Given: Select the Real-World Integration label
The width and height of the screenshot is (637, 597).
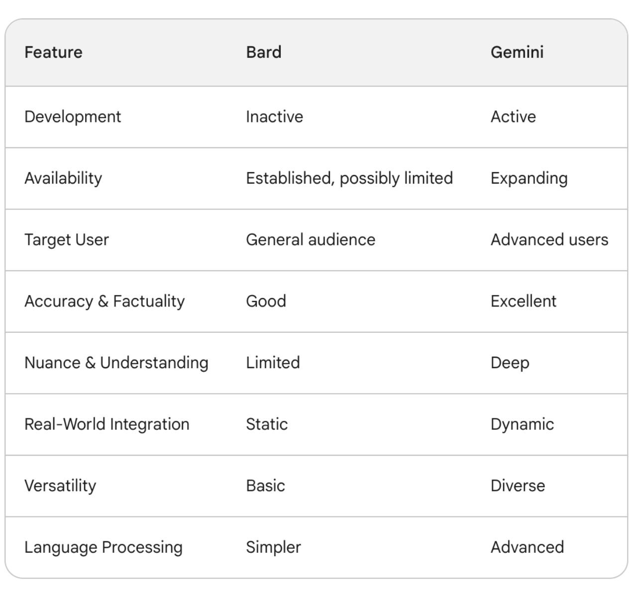Looking at the screenshot, I should click(x=107, y=424).
